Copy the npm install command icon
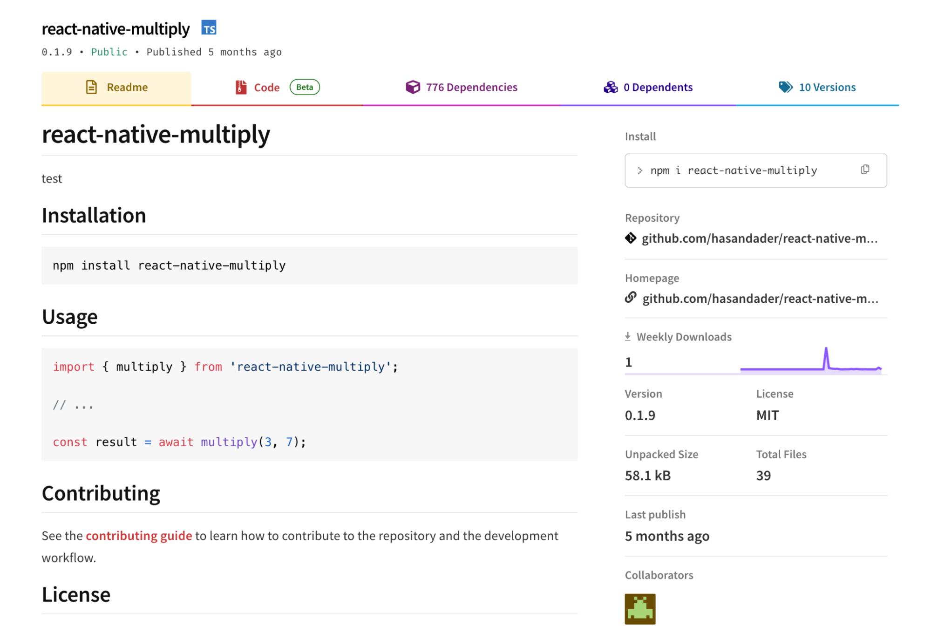The width and height of the screenshot is (931, 626). [865, 170]
